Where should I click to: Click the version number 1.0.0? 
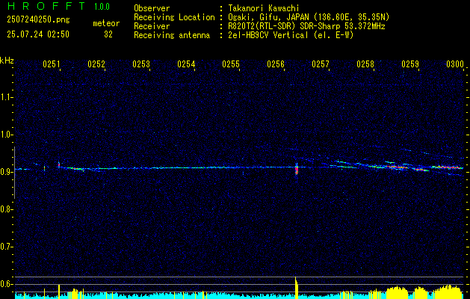102,7
